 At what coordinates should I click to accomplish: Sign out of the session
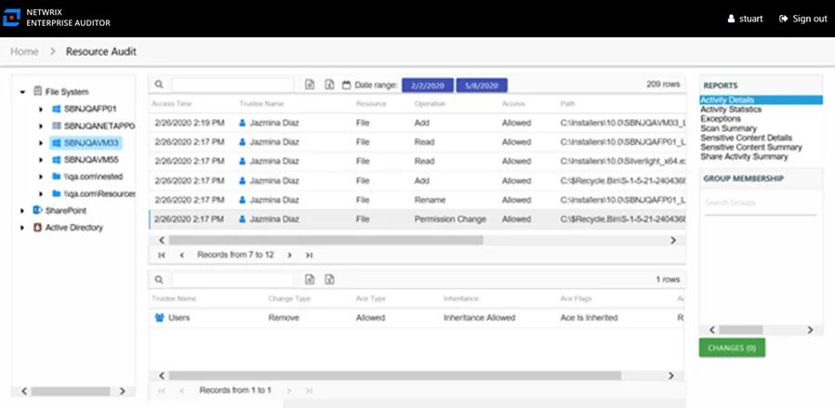coord(803,19)
